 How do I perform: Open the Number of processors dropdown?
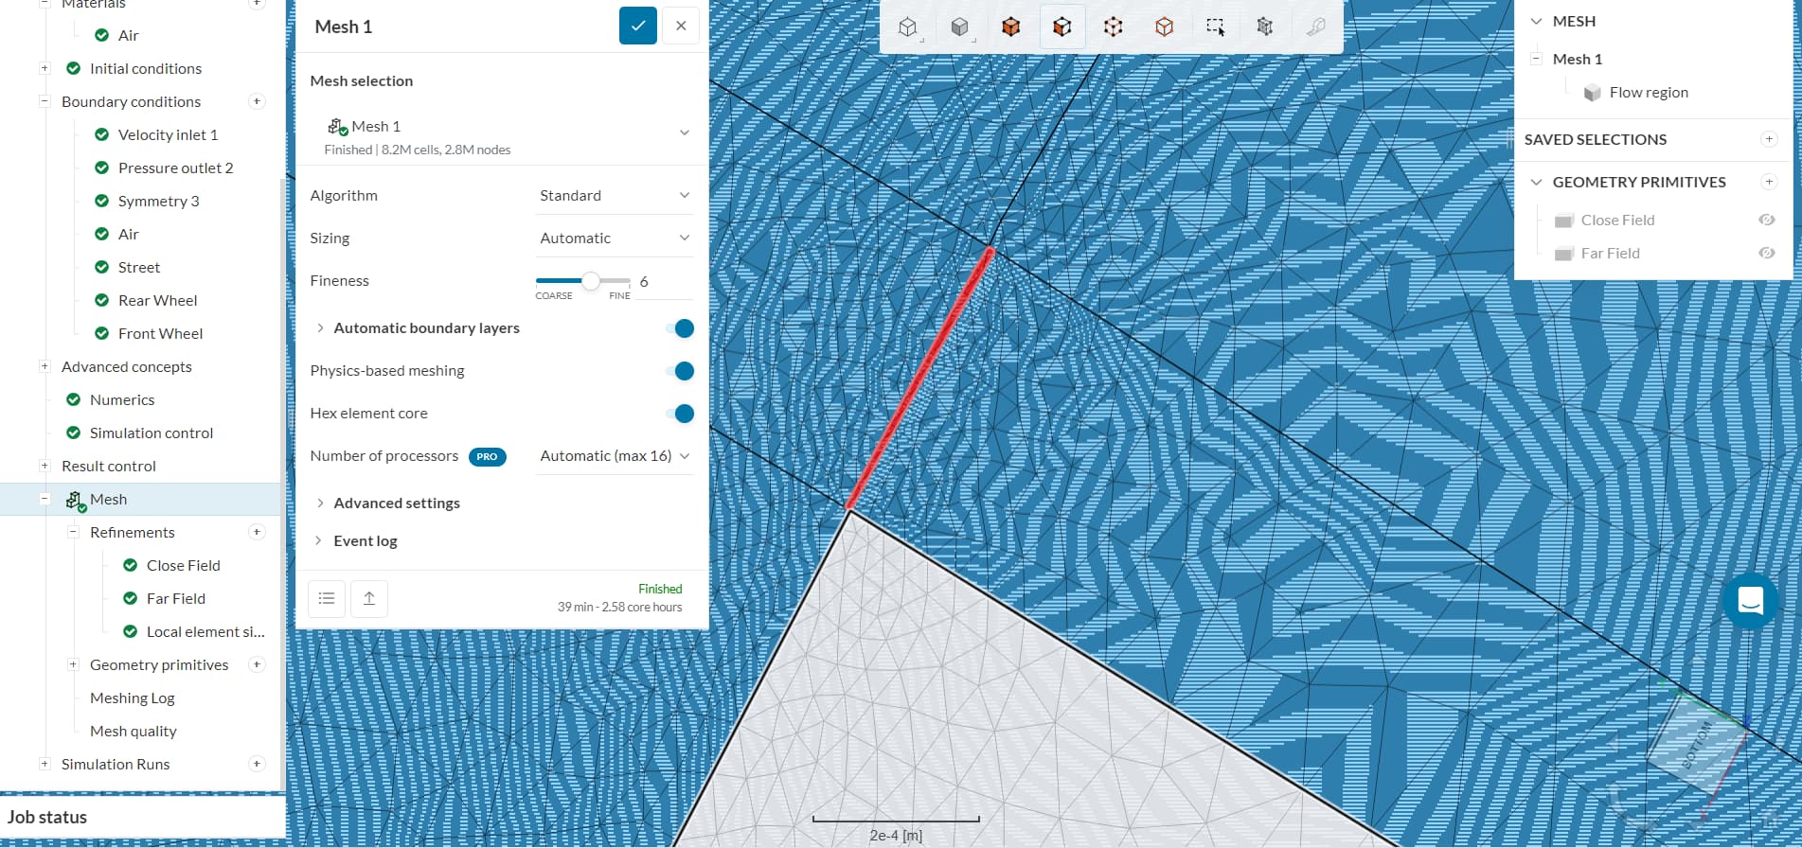[615, 455]
